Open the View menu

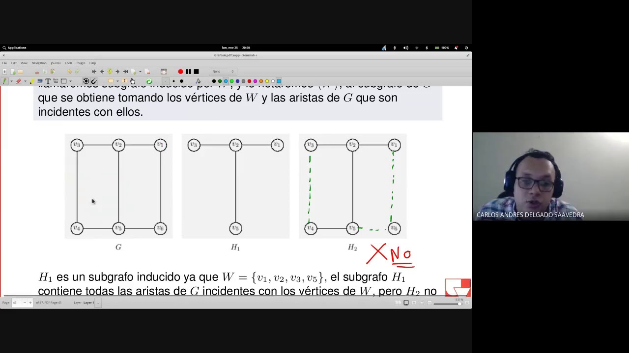tap(24, 63)
